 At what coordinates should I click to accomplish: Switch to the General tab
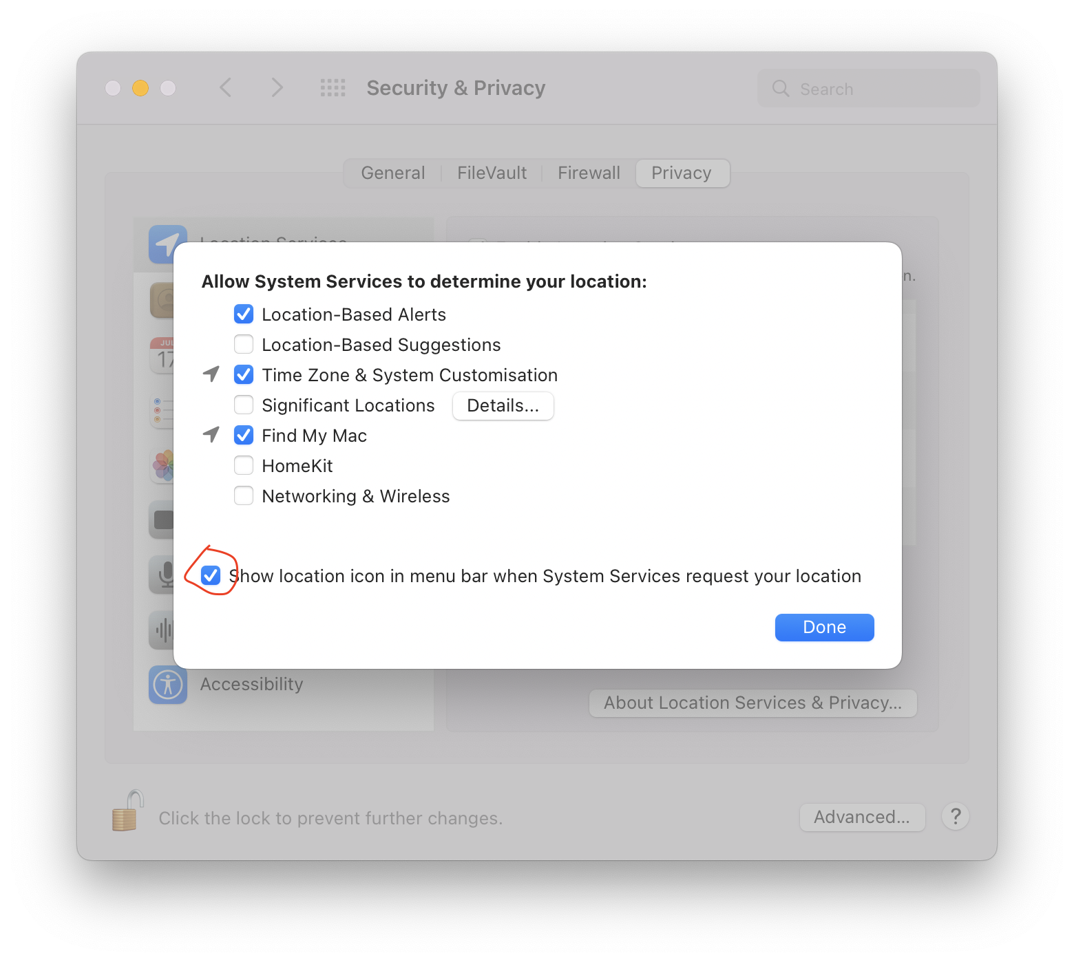[393, 173]
